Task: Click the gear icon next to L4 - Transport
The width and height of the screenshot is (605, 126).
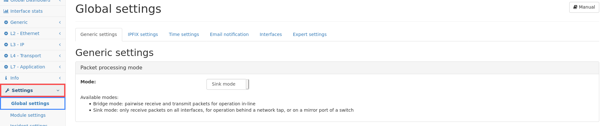Action: [x=6, y=56]
